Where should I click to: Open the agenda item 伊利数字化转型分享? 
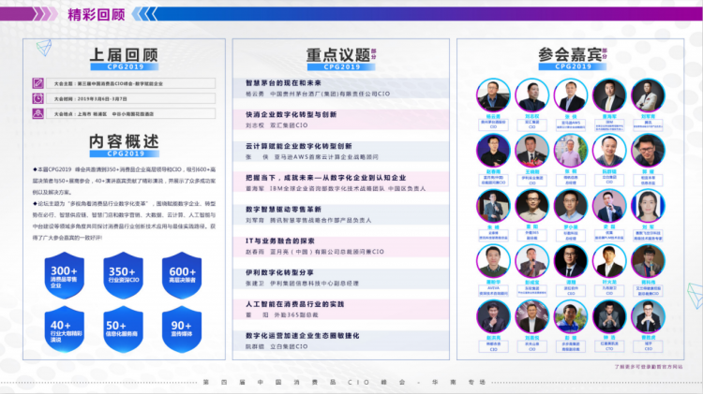pos(279,272)
